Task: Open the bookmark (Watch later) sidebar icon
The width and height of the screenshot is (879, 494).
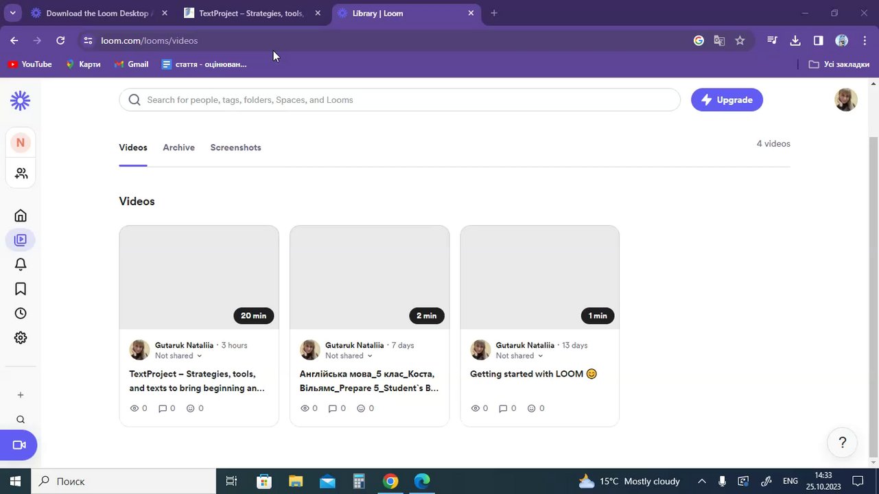Action: point(21,289)
